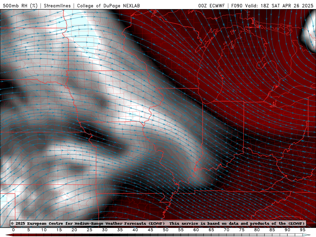316x237 pixels.
Task: Click the ECMWF copyright notice banner
Action: tap(158, 223)
